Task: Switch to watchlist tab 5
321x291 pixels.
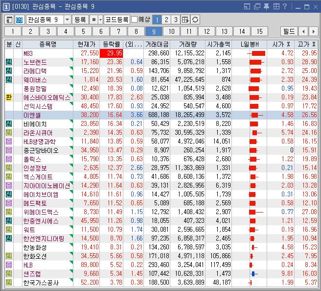Action: 83,31
